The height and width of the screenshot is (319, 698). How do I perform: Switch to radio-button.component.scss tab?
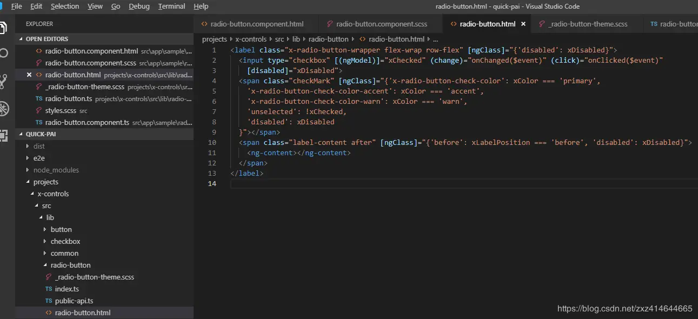[381, 24]
